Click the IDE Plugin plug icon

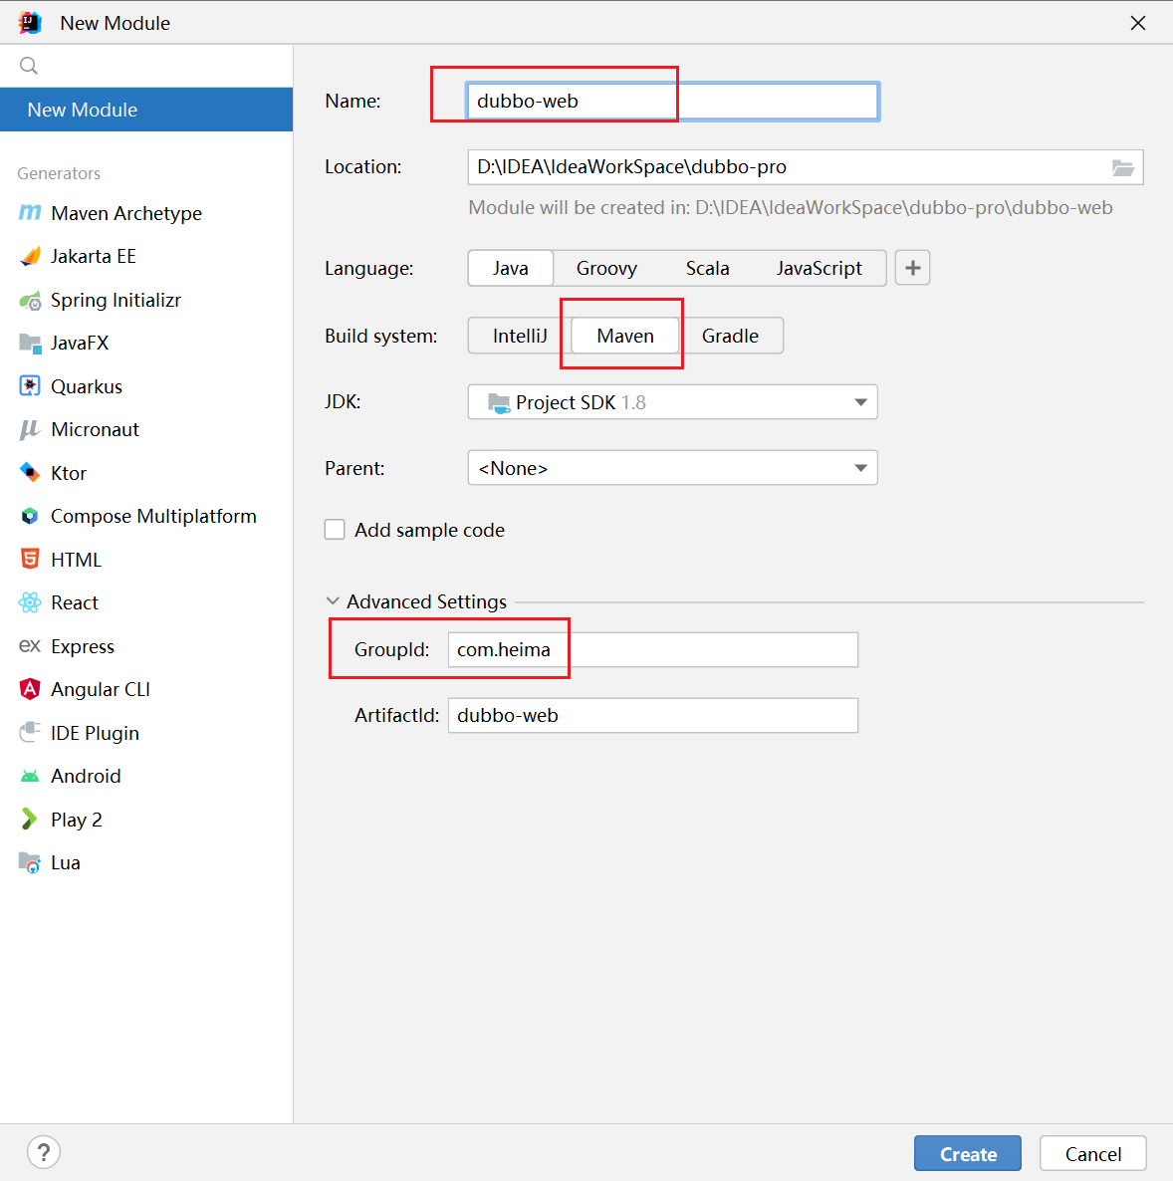pos(30,732)
